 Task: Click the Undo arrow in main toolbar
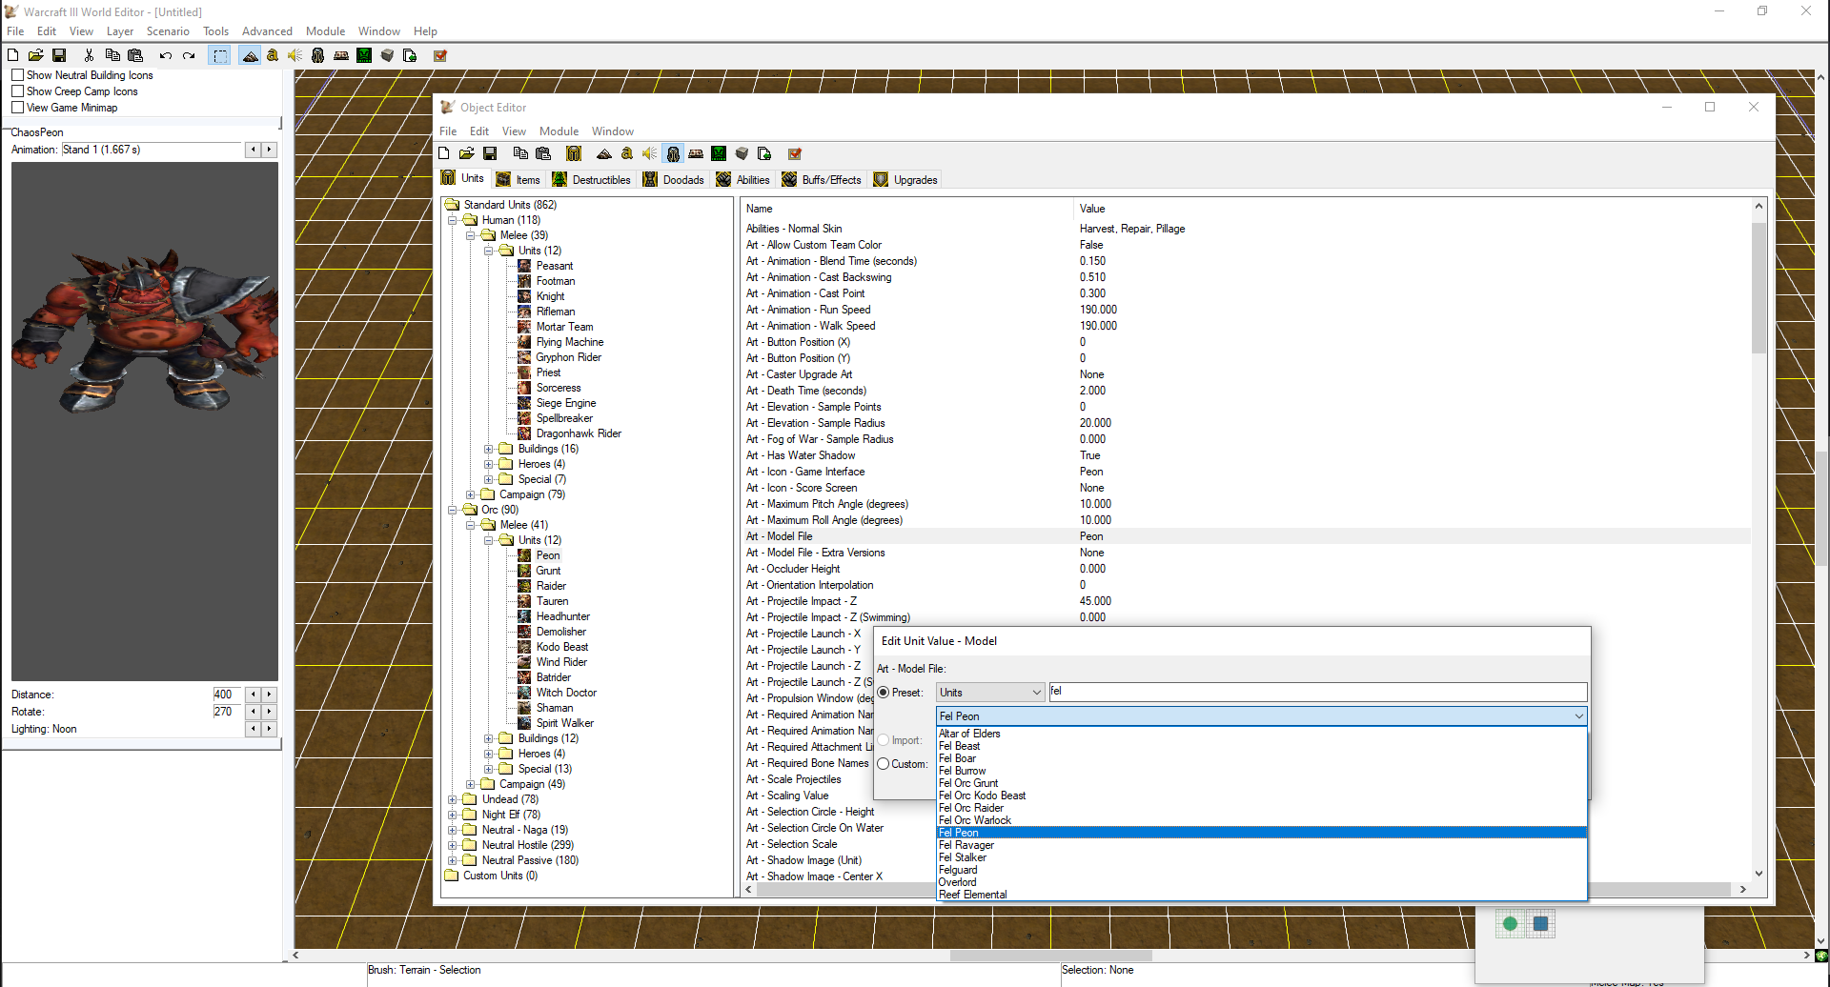tap(166, 56)
